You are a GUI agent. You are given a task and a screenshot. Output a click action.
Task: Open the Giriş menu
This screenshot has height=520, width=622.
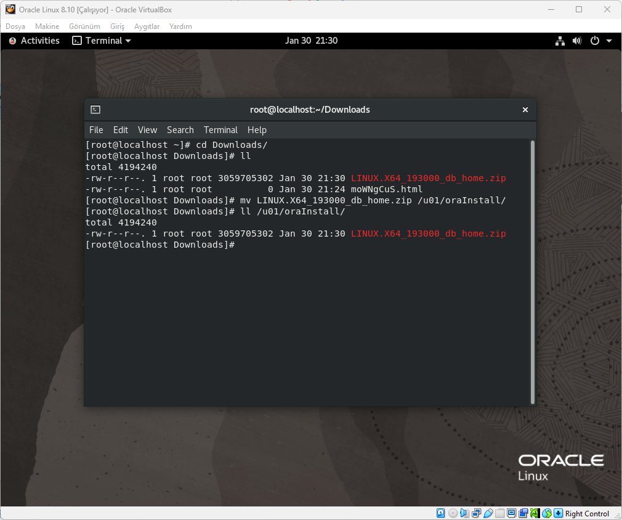117,26
